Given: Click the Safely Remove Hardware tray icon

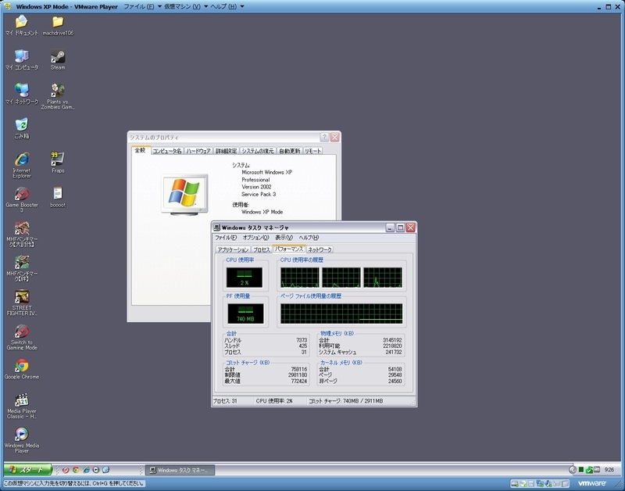Looking at the screenshot, I should coord(589,470).
